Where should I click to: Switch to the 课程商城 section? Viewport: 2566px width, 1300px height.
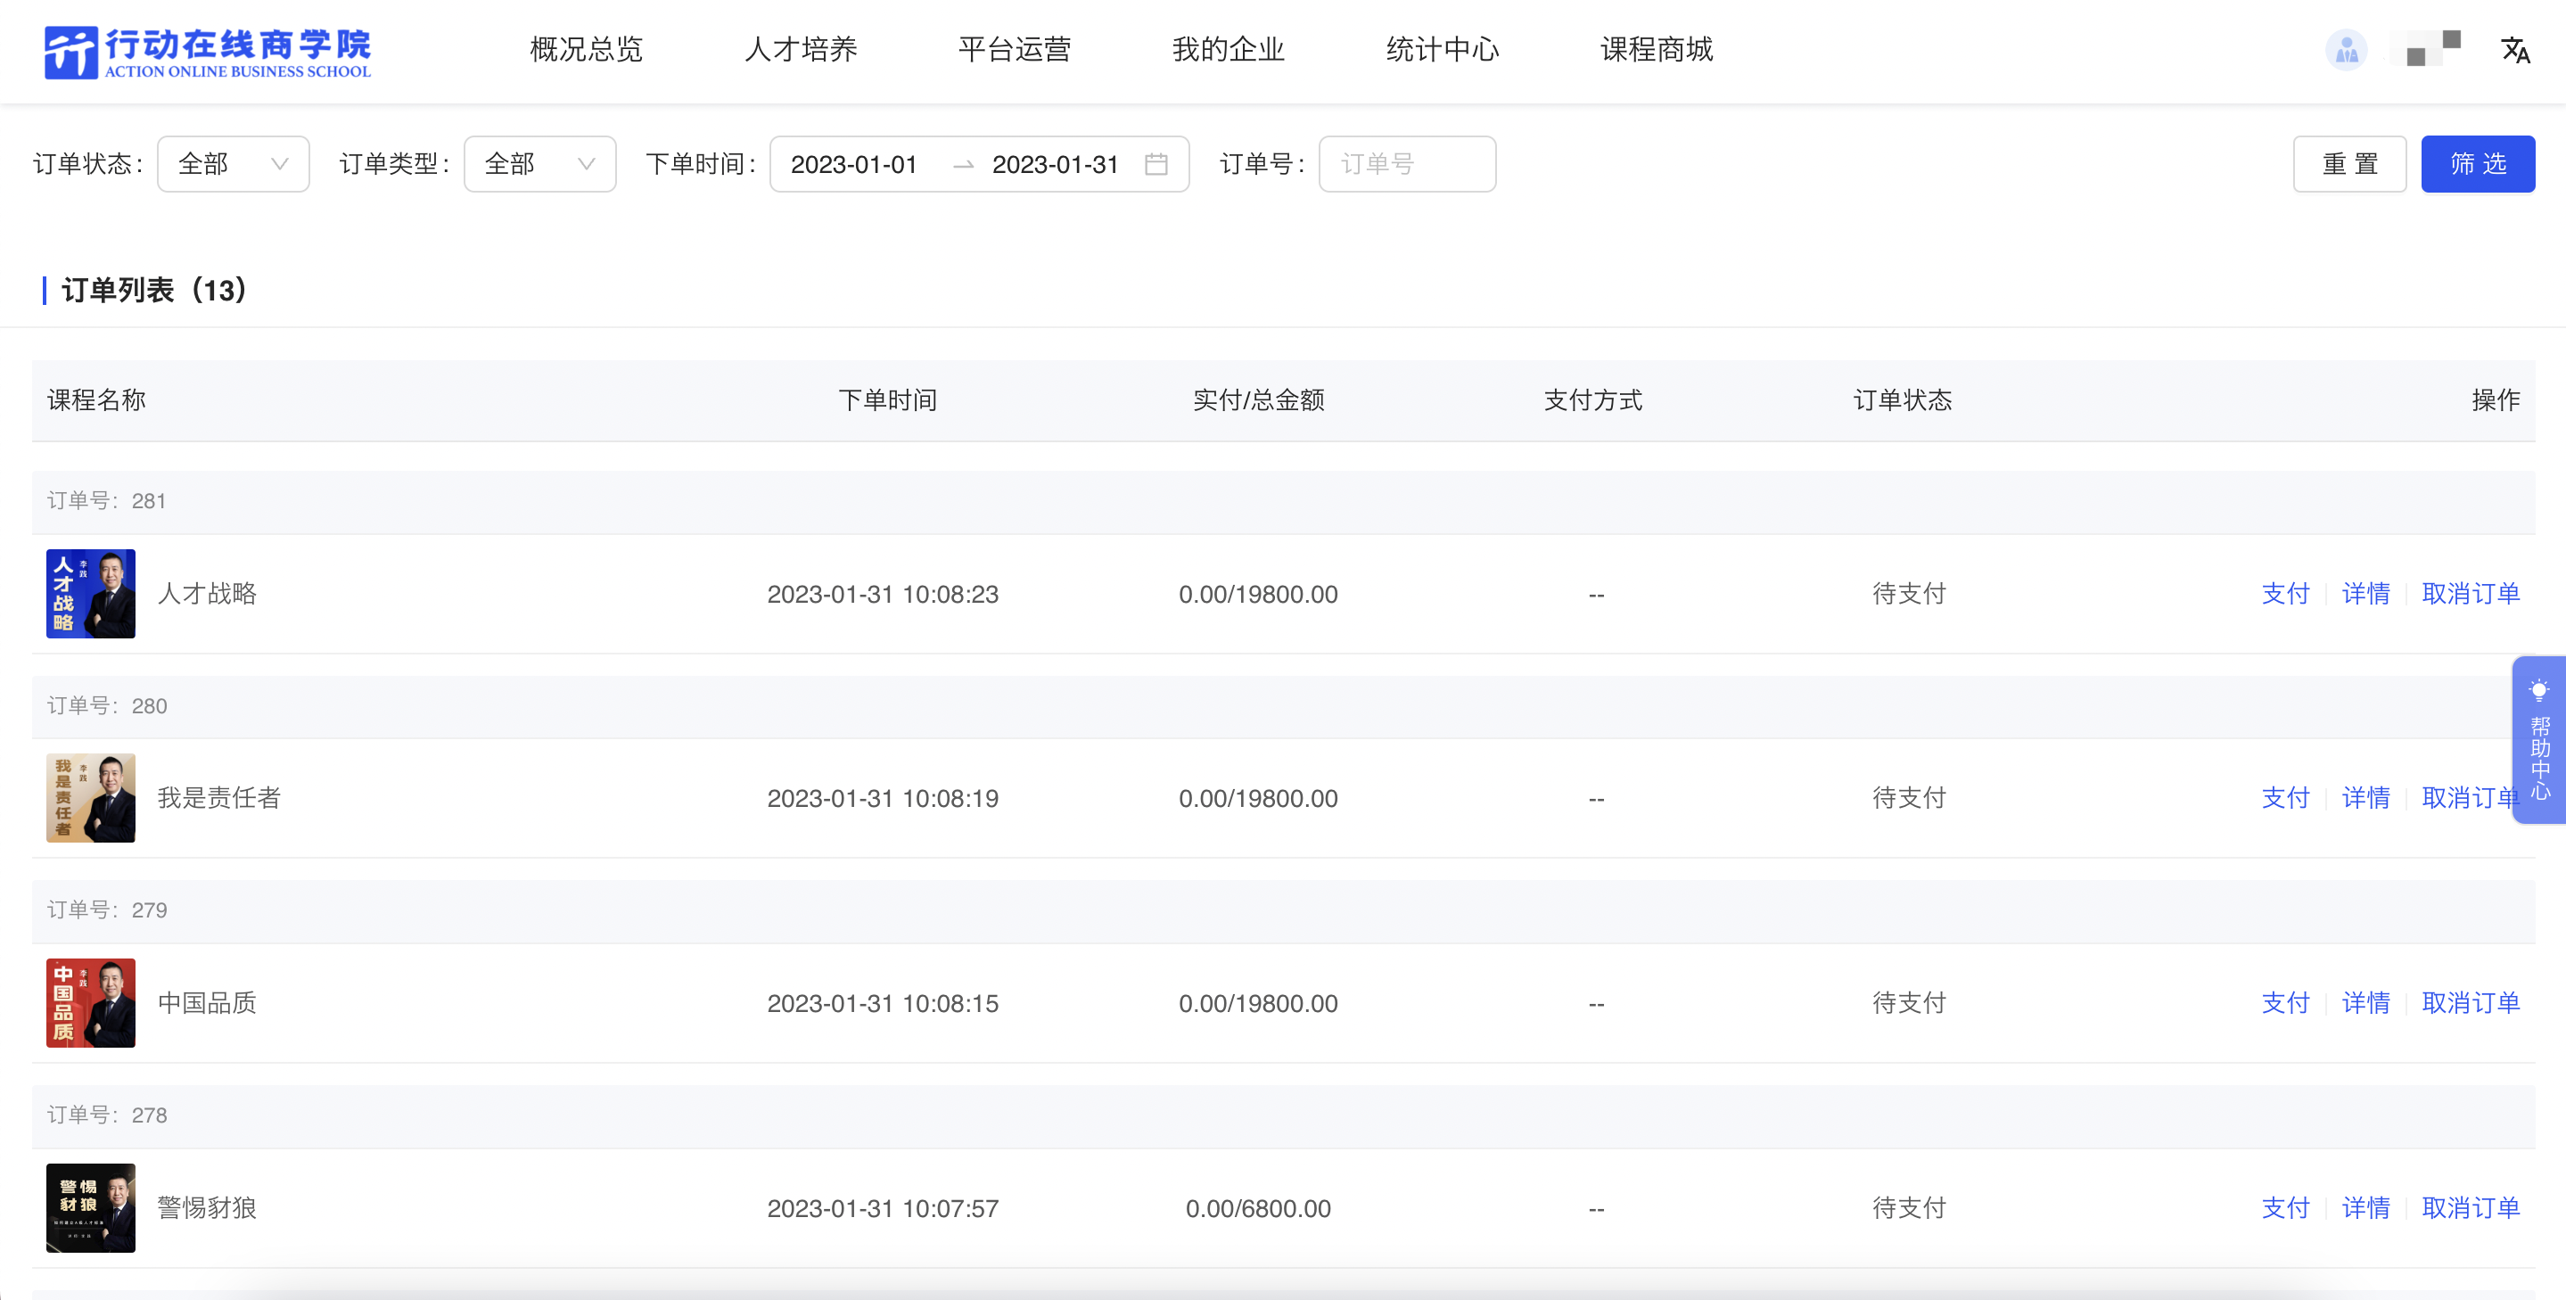coord(1656,50)
